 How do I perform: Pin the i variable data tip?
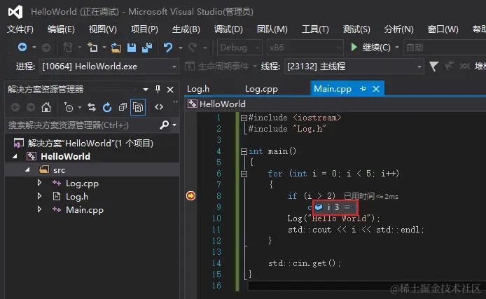[349, 207]
